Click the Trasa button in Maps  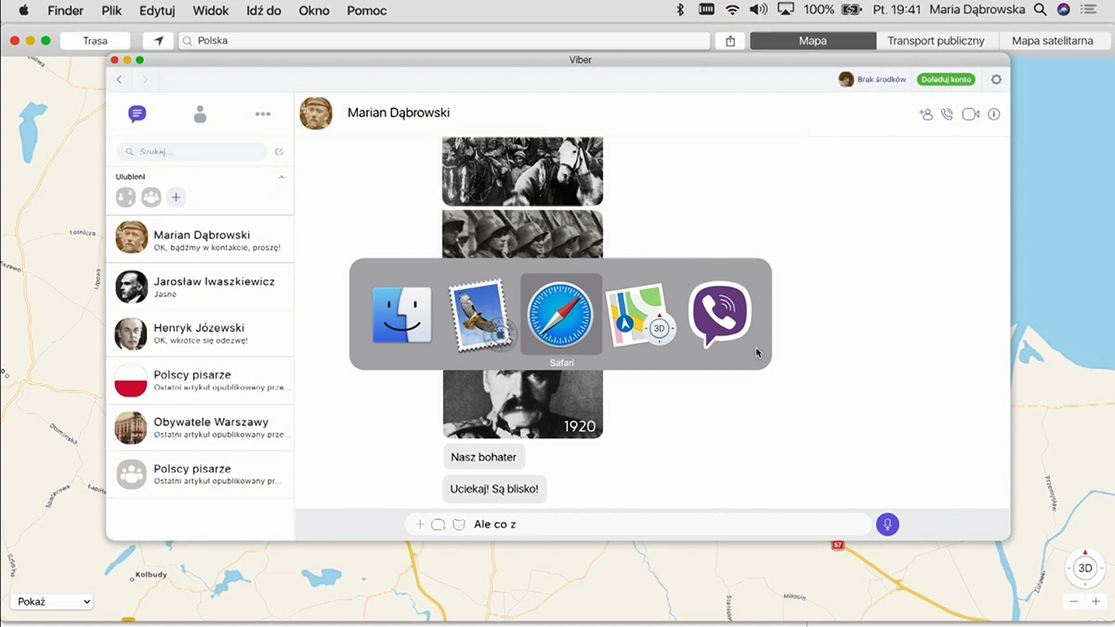click(96, 41)
